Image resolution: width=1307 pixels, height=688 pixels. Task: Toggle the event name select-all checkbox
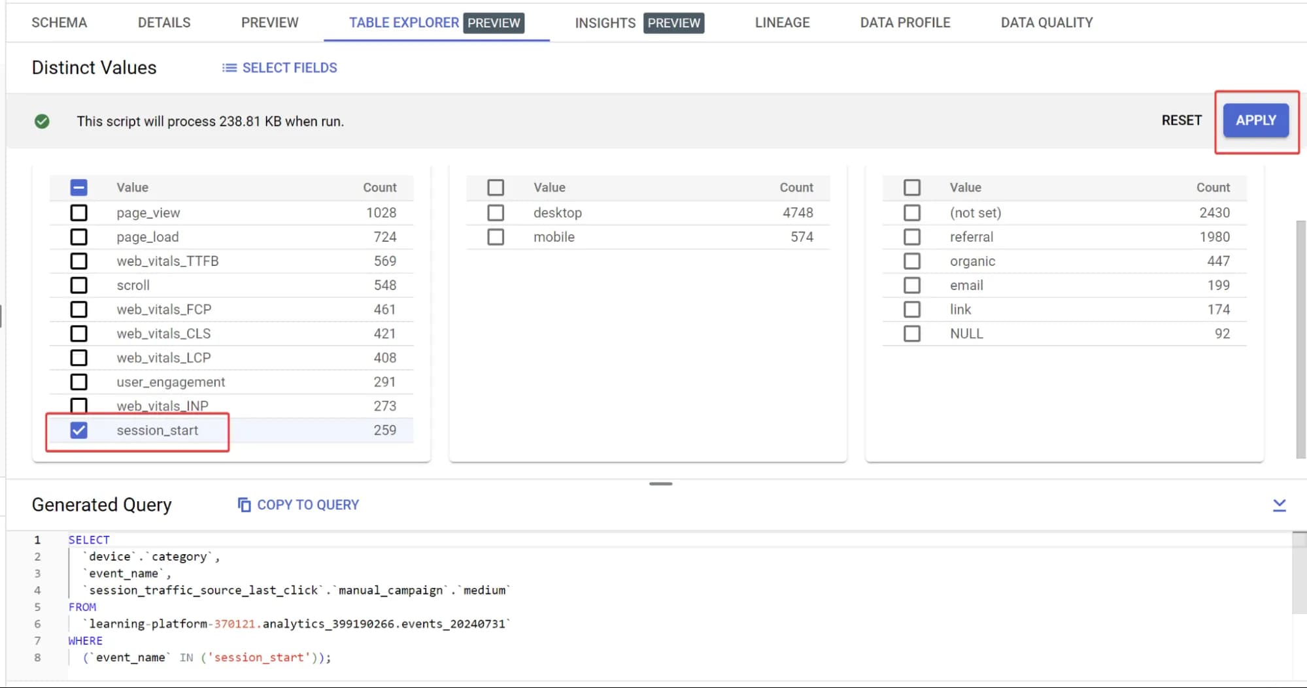(x=78, y=188)
